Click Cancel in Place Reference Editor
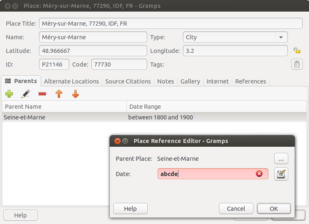Screen dimensions: 309x224 click(236, 208)
